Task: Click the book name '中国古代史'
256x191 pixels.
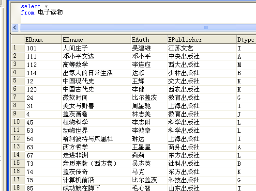Action: point(96,90)
